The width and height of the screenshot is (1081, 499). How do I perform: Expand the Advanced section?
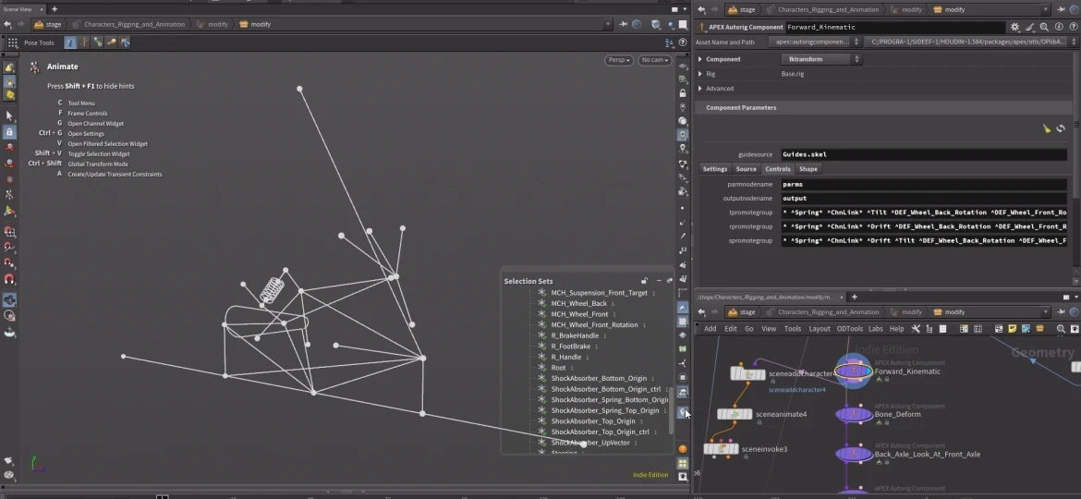[x=700, y=88]
